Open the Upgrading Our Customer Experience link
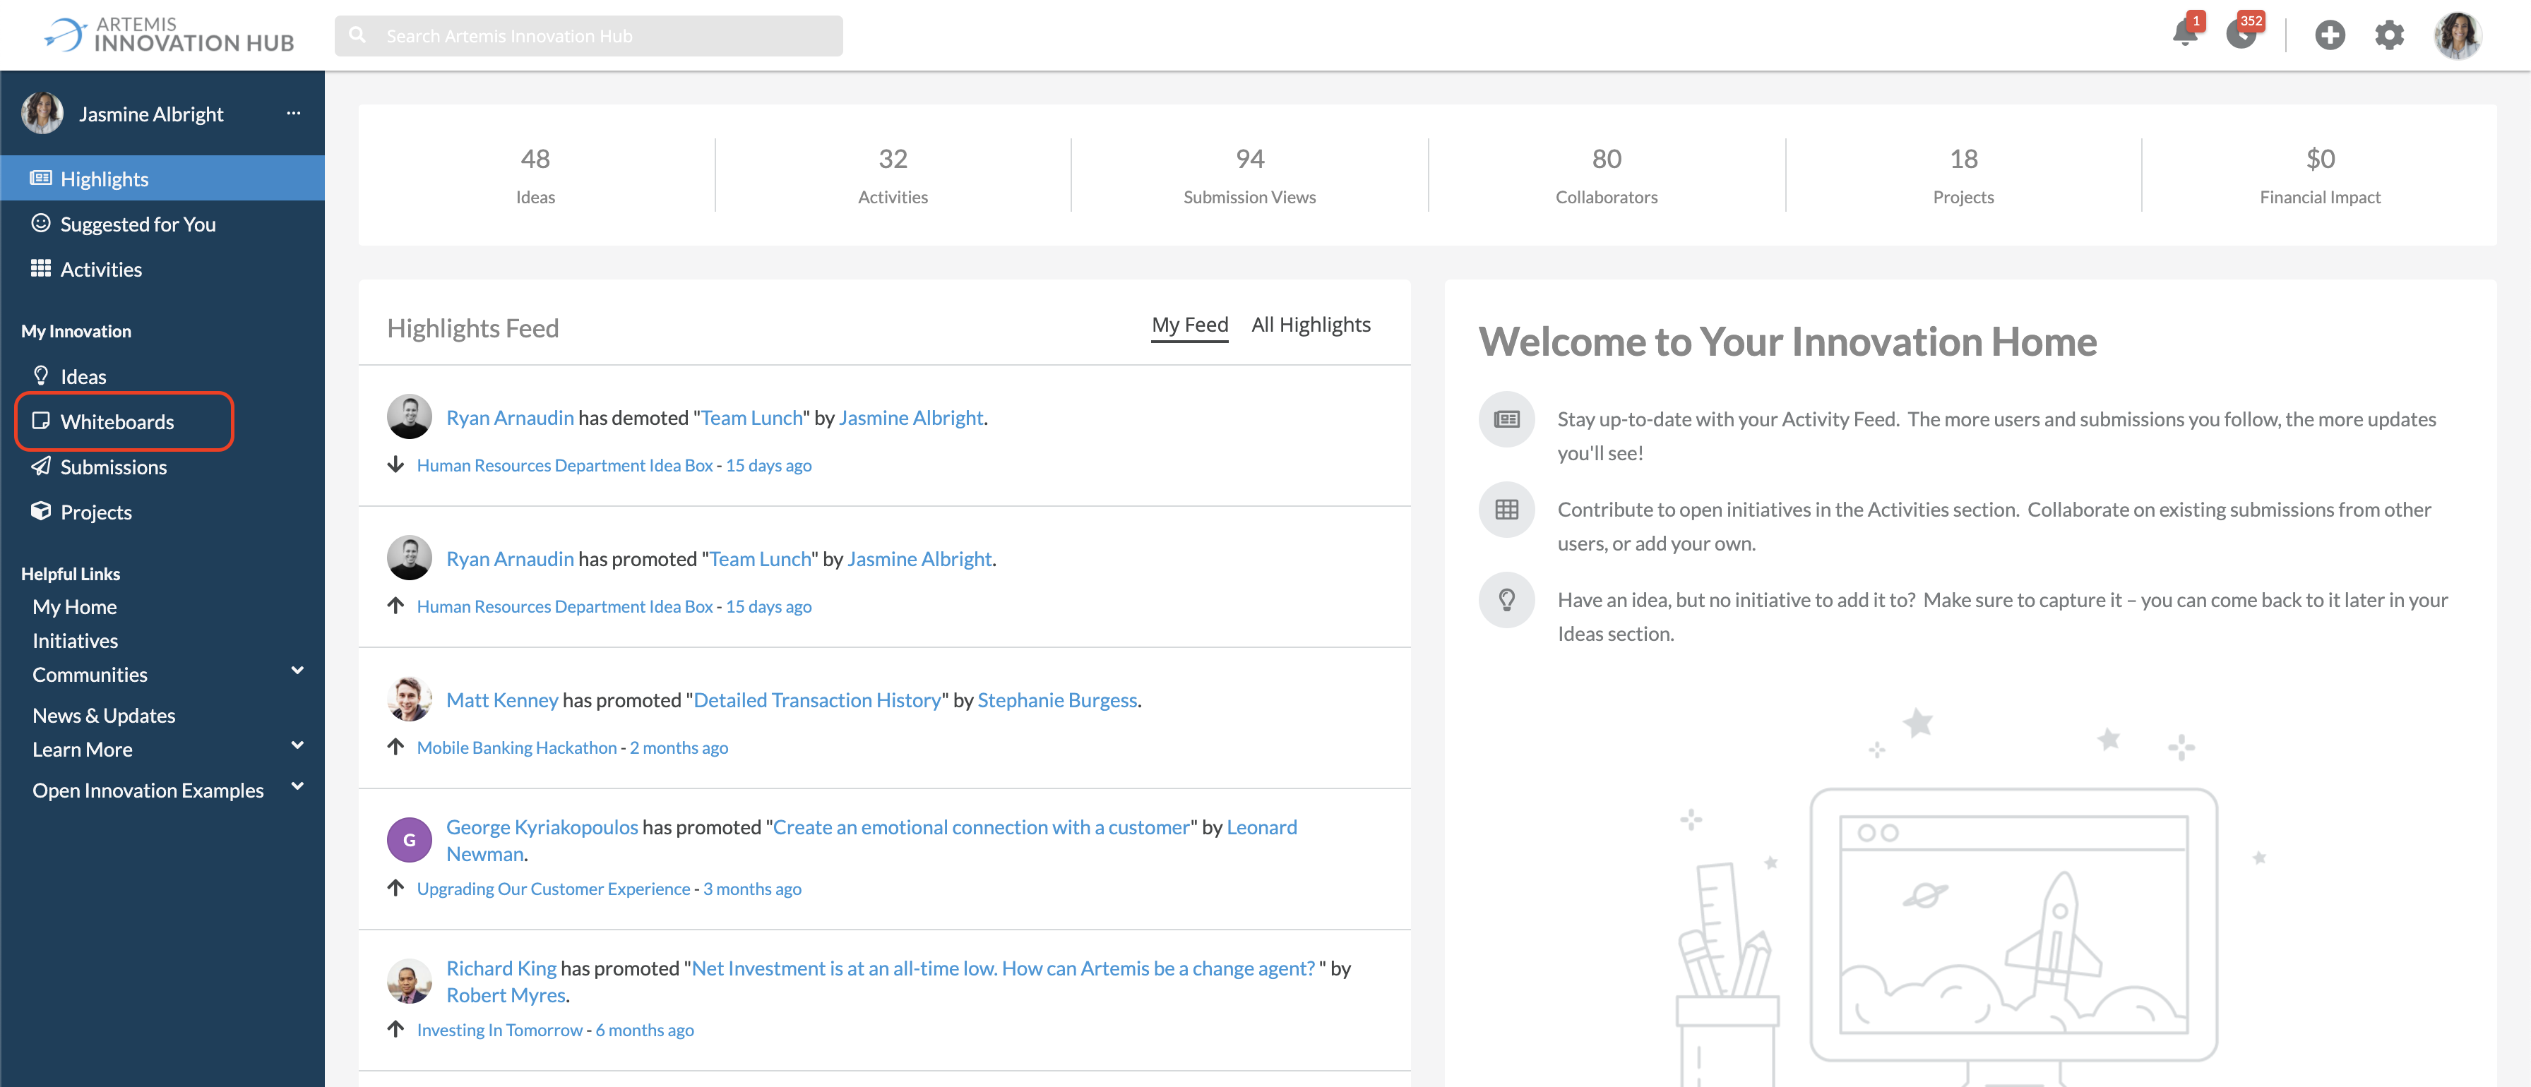 [553, 889]
